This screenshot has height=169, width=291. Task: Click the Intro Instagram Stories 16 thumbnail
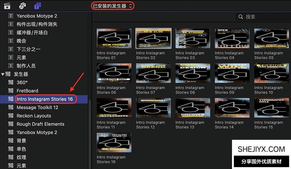tap(114, 143)
